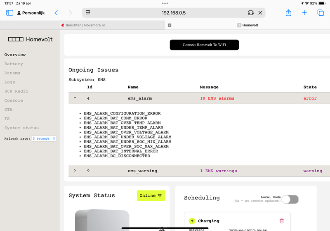Toggle the Local mode switch
Viewport: 330px width, 231px height.
click(x=290, y=199)
